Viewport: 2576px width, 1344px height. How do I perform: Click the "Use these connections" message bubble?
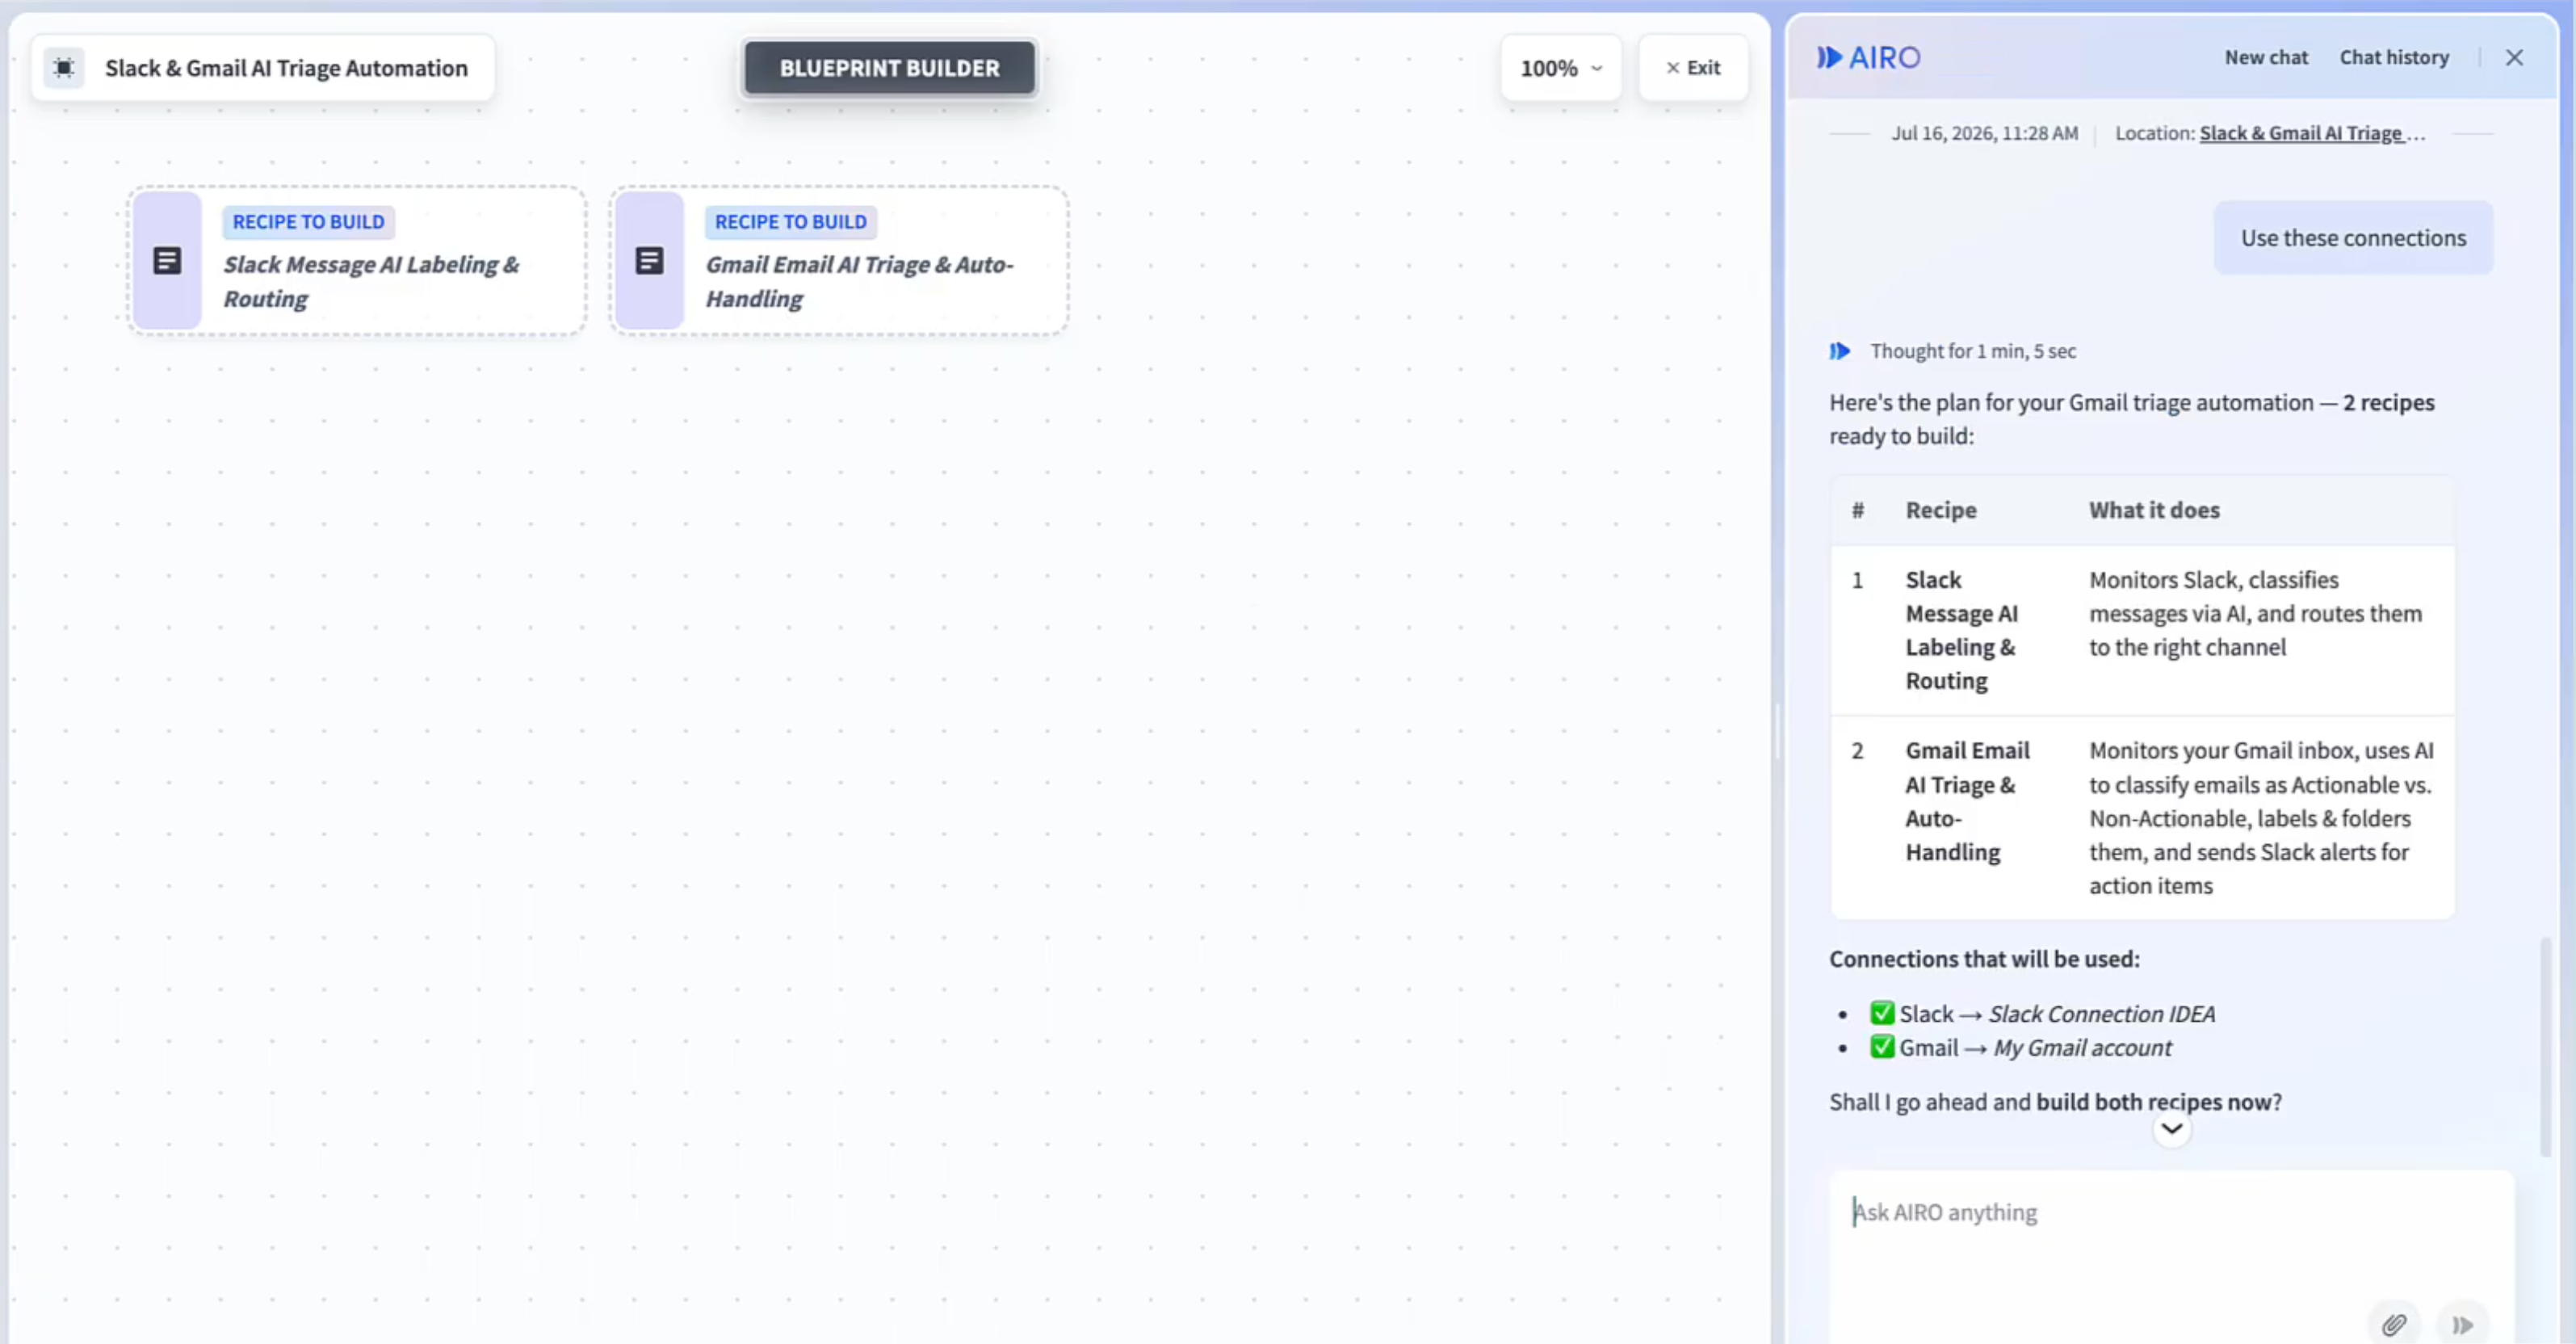pyautogui.click(x=2353, y=238)
